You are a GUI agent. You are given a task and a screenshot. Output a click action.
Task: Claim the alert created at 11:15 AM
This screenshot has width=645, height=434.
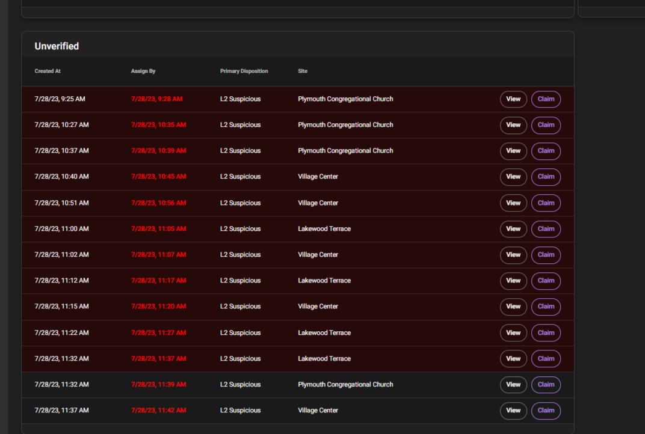546,307
